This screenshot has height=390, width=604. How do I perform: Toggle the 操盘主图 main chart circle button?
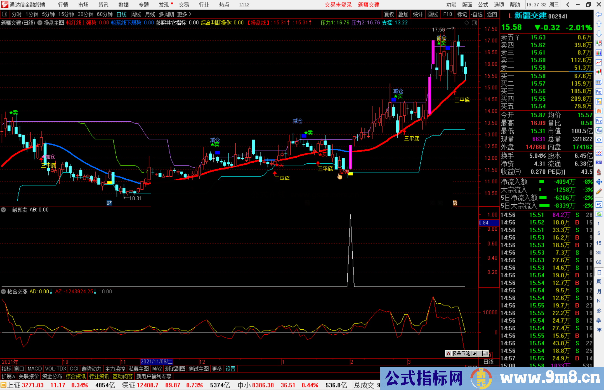[40, 23]
